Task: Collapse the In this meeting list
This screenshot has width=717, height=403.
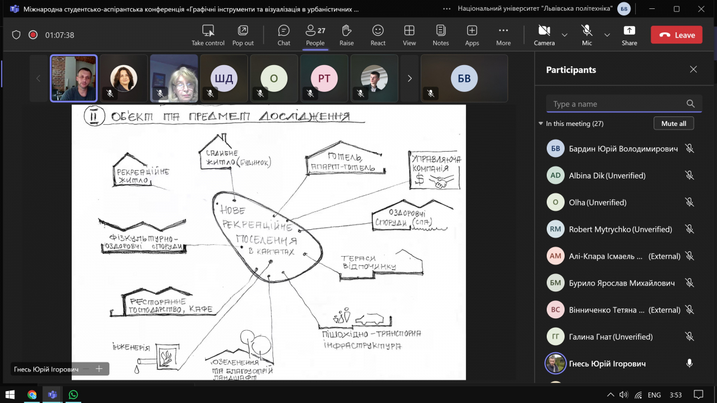Action: [x=541, y=124]
